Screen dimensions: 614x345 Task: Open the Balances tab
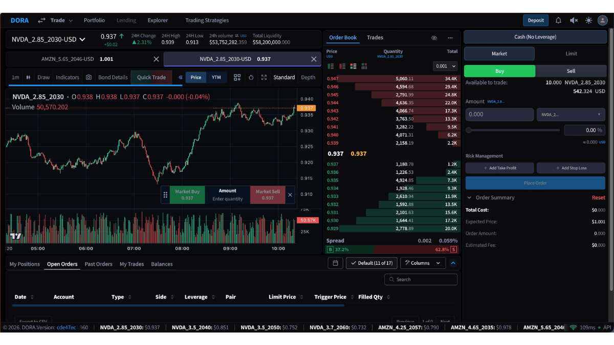(162, 264)
